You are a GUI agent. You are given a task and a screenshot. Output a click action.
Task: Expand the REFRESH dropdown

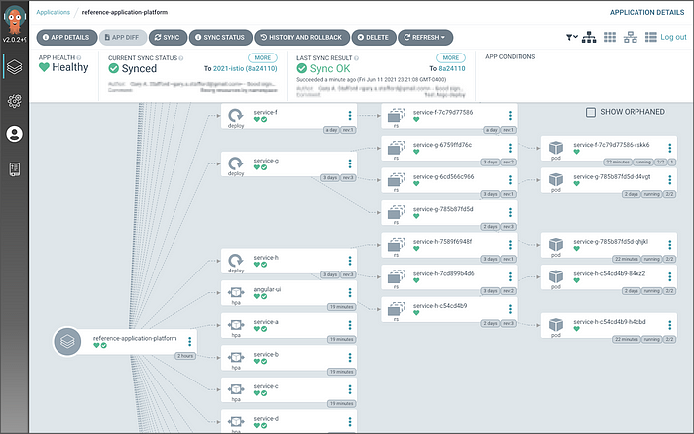point(425,38)
